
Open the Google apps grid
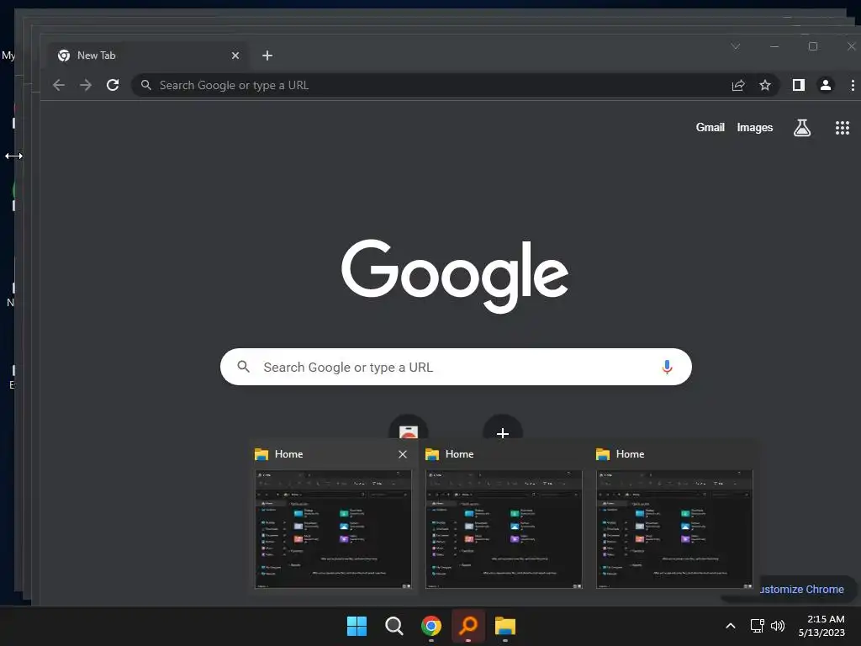[x=843, y=128]
